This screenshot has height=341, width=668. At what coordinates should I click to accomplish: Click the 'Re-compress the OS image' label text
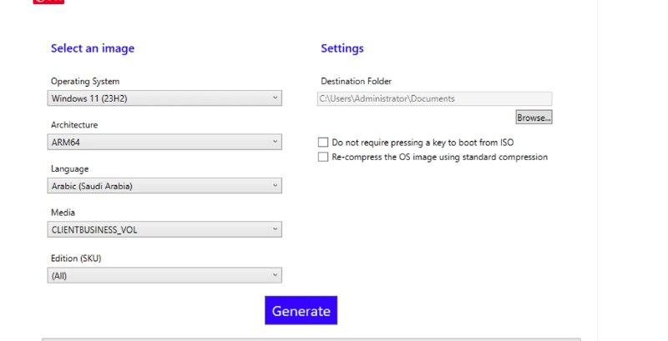pyautogui.click(x=439, y=157)
